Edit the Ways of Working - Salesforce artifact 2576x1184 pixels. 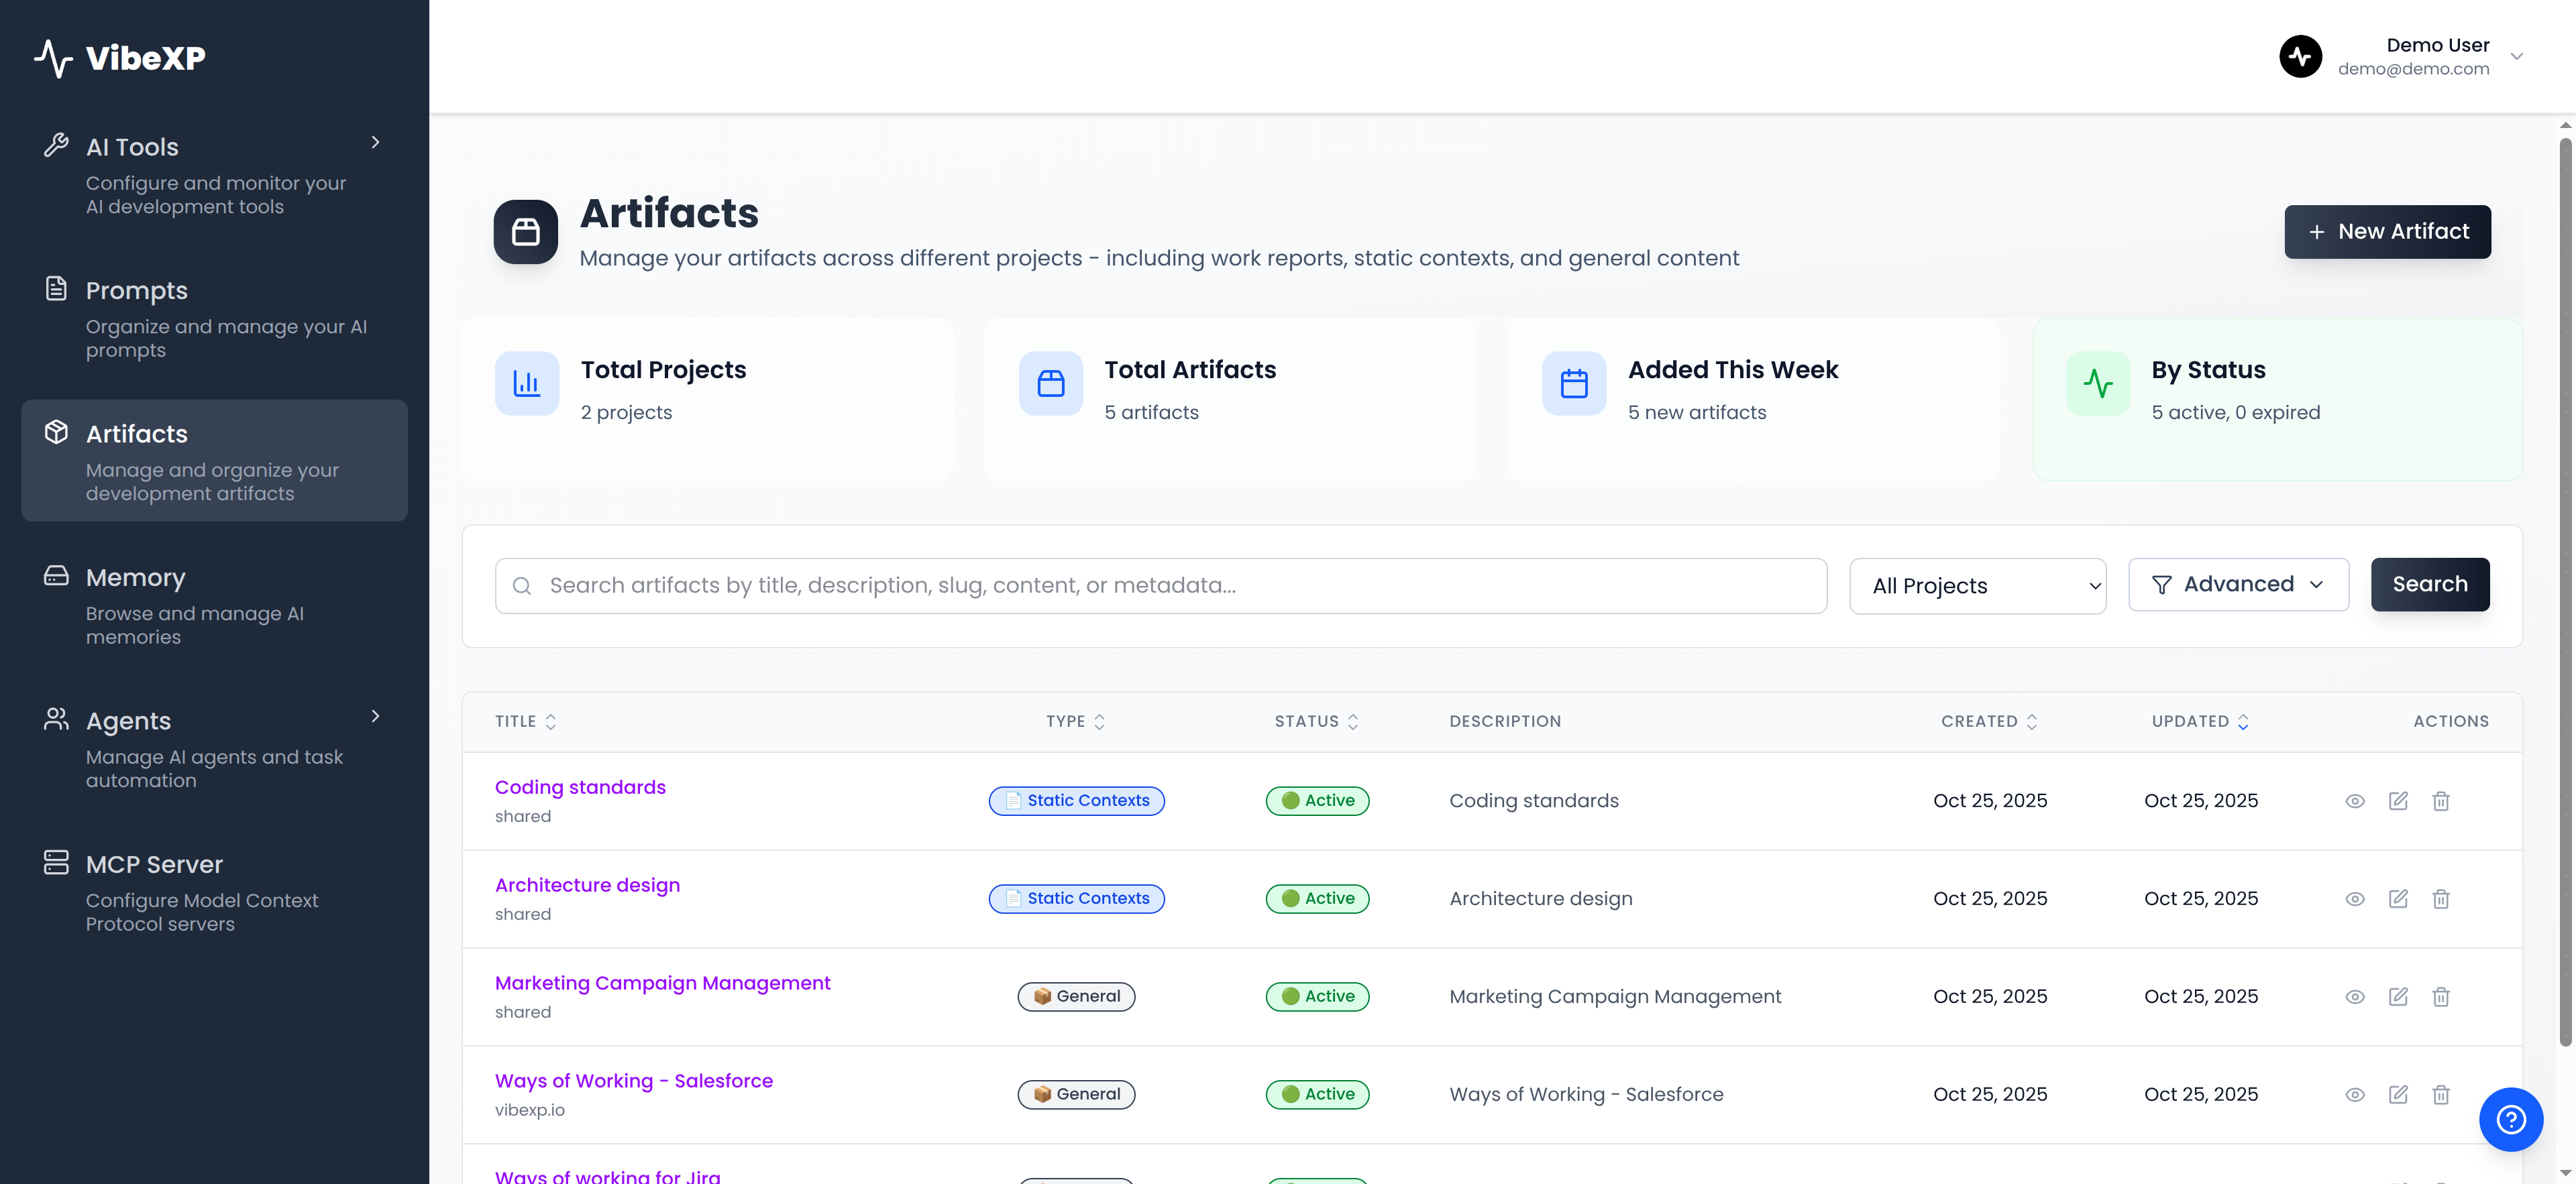[x=2398, y=1094]
